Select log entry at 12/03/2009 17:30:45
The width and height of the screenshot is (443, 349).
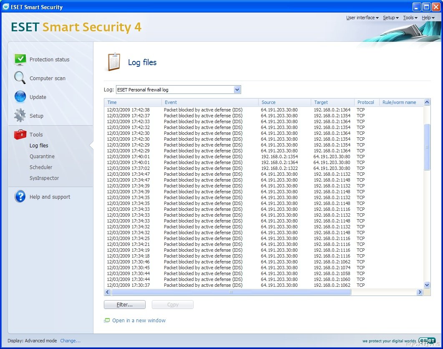click(264, 268)
